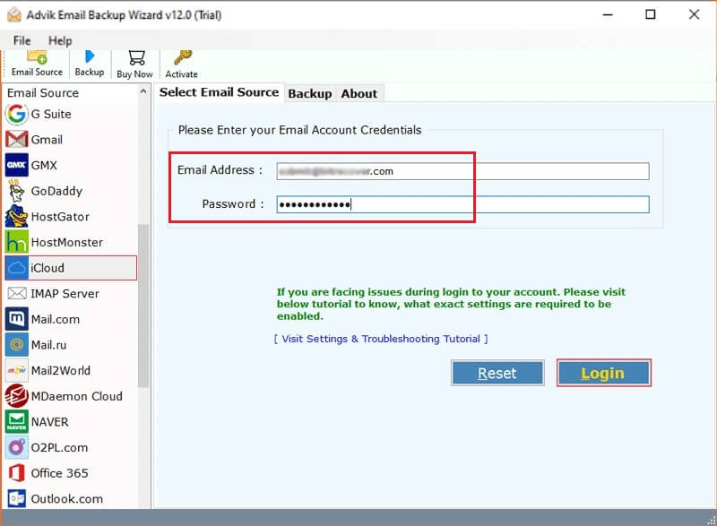Image resolution: width=717 pixels, height=526 pixels.
Task: Open Buy Now shopping cart icon
Action: [136, 58]
